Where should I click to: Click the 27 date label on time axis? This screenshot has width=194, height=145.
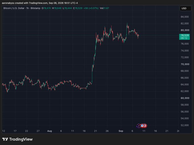click(38, 131)
